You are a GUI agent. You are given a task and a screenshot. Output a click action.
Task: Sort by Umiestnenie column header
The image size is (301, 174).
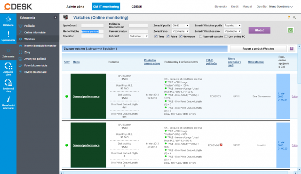(x=256, y=62)
